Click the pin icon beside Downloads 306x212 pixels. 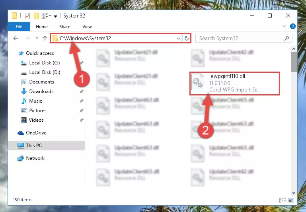[82, 91]
